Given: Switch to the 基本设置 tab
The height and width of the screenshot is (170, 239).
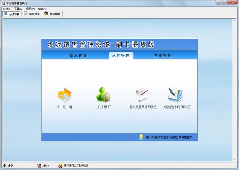Looking at the screenshot, I should 78,56.
